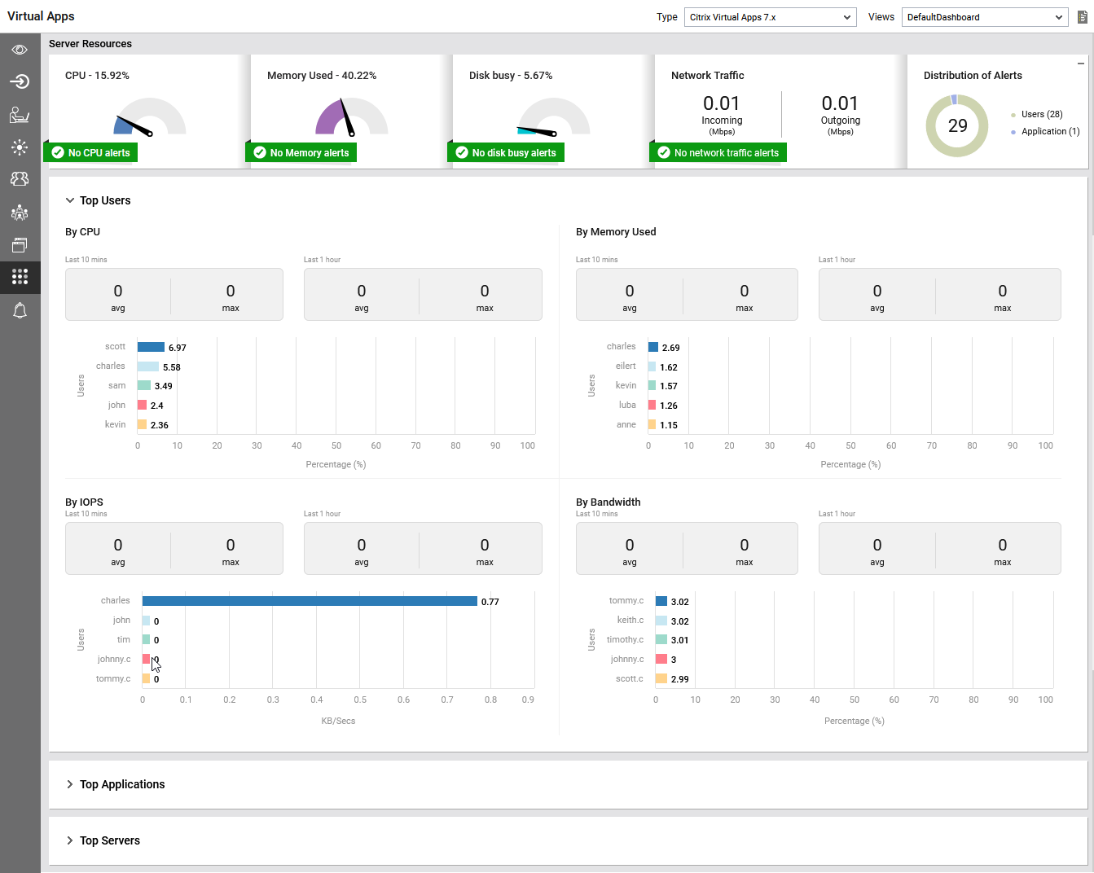Viewport: 1094px width, 873px height.
Task: Open the Views DefaultDashboard dropdown
Action: (x=984, y=17)
